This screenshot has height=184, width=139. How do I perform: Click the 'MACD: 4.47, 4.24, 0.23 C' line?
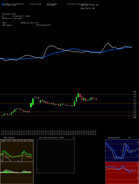pyautogui.click(x=13, y=18)
